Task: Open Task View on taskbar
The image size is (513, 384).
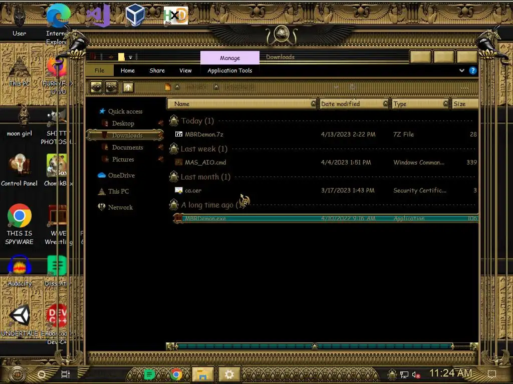Action: (x=66, y=374)
